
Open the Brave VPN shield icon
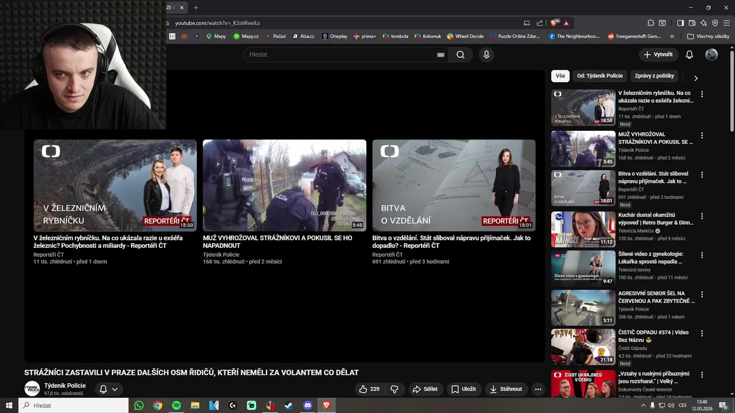[x=715, y=23]
